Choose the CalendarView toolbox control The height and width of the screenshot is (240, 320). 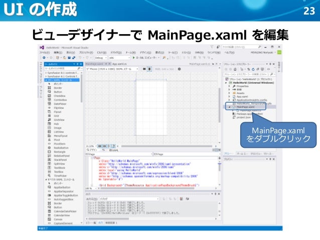tap(62, 215)
